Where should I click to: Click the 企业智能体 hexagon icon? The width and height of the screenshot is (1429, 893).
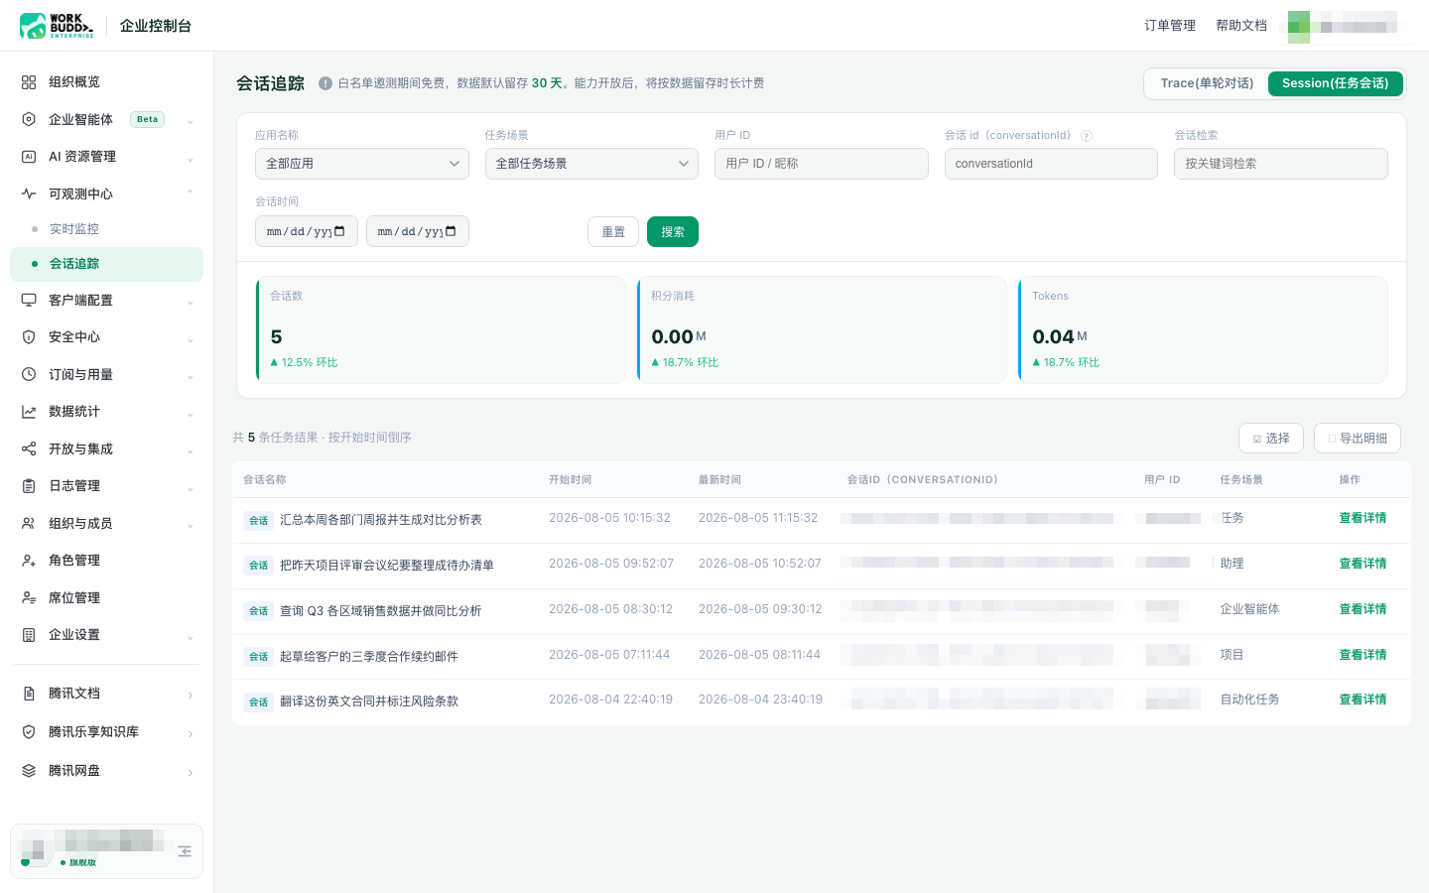coord(29,119)
